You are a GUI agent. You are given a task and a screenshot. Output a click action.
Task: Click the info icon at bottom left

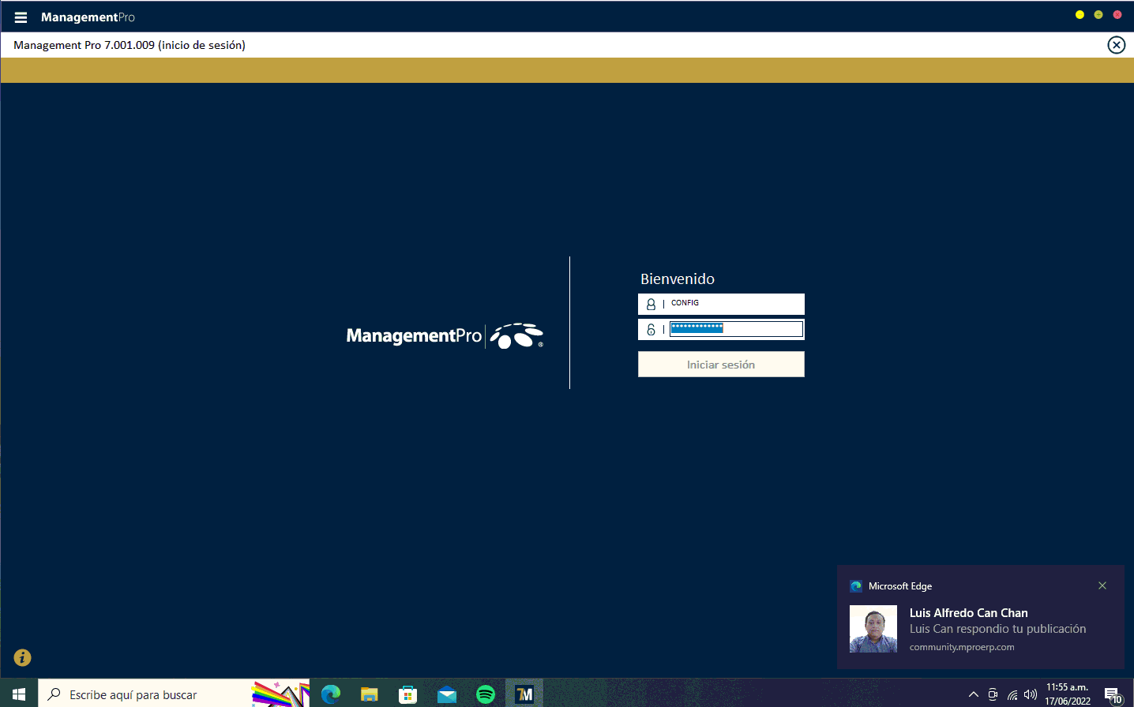22,657
